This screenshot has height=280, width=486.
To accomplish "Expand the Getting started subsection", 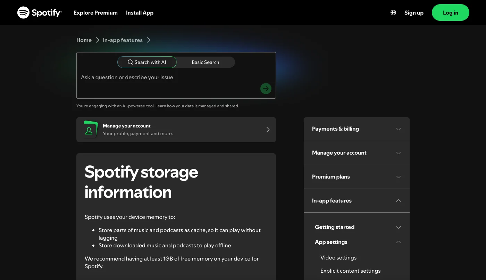I will (358, 227).
